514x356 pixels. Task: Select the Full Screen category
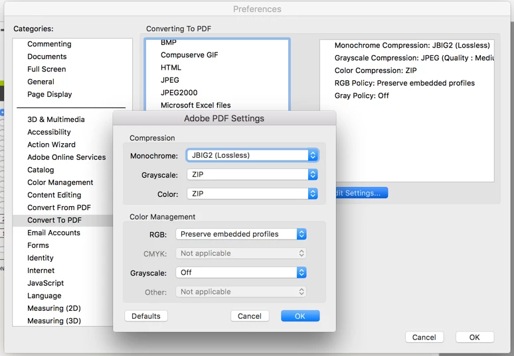coord(46,69)
